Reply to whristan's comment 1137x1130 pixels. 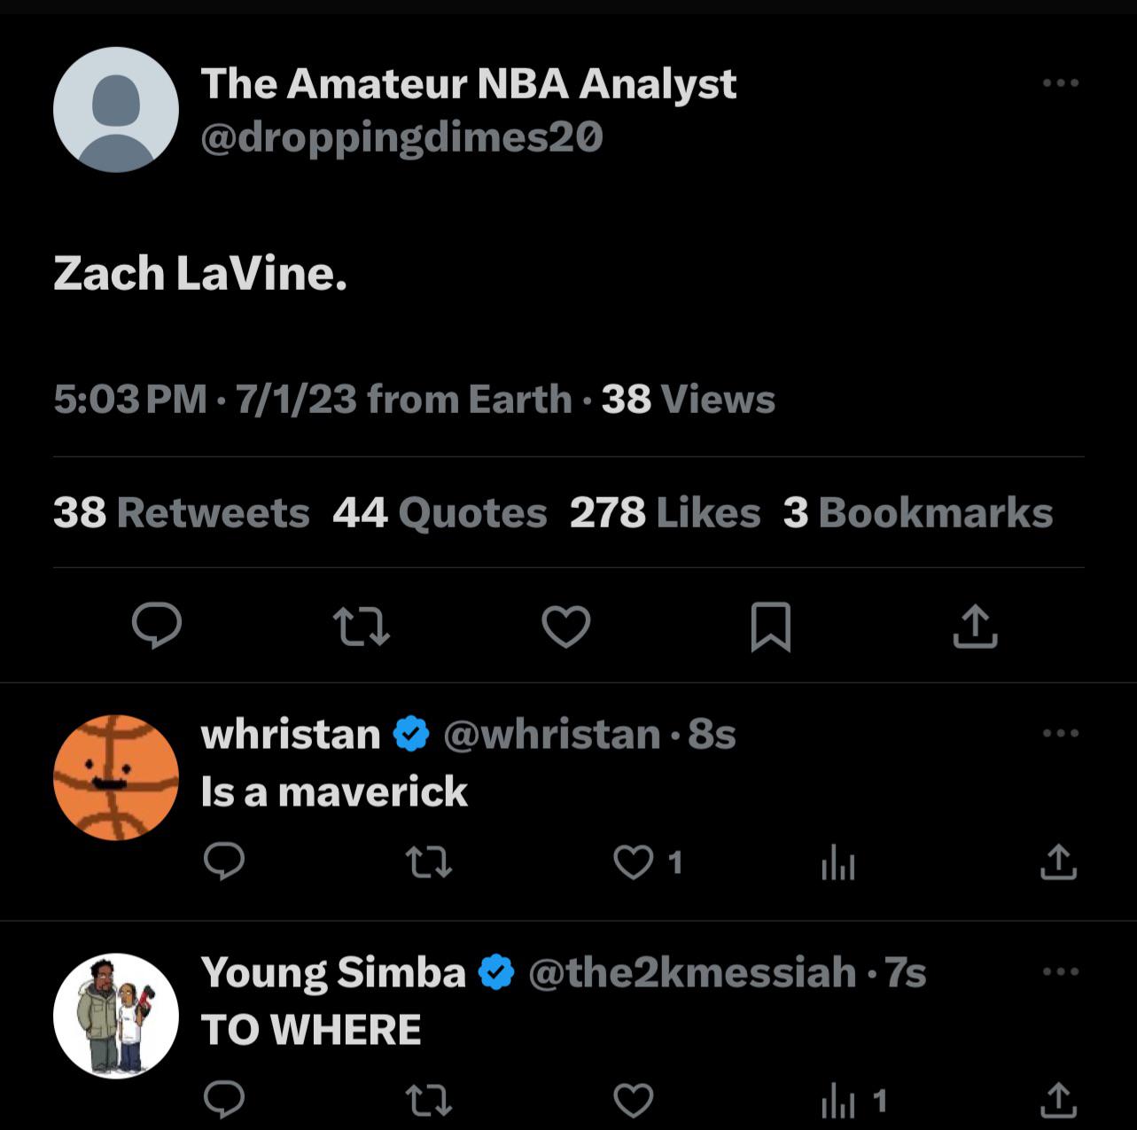[x=224, y=861]
